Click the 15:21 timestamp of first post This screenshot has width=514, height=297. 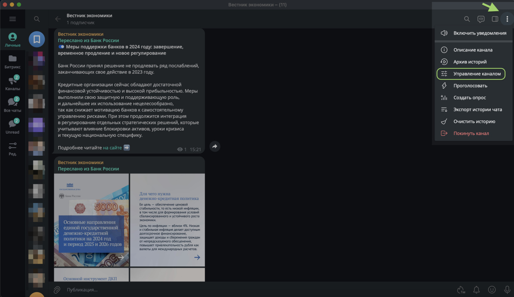(196, 149)
